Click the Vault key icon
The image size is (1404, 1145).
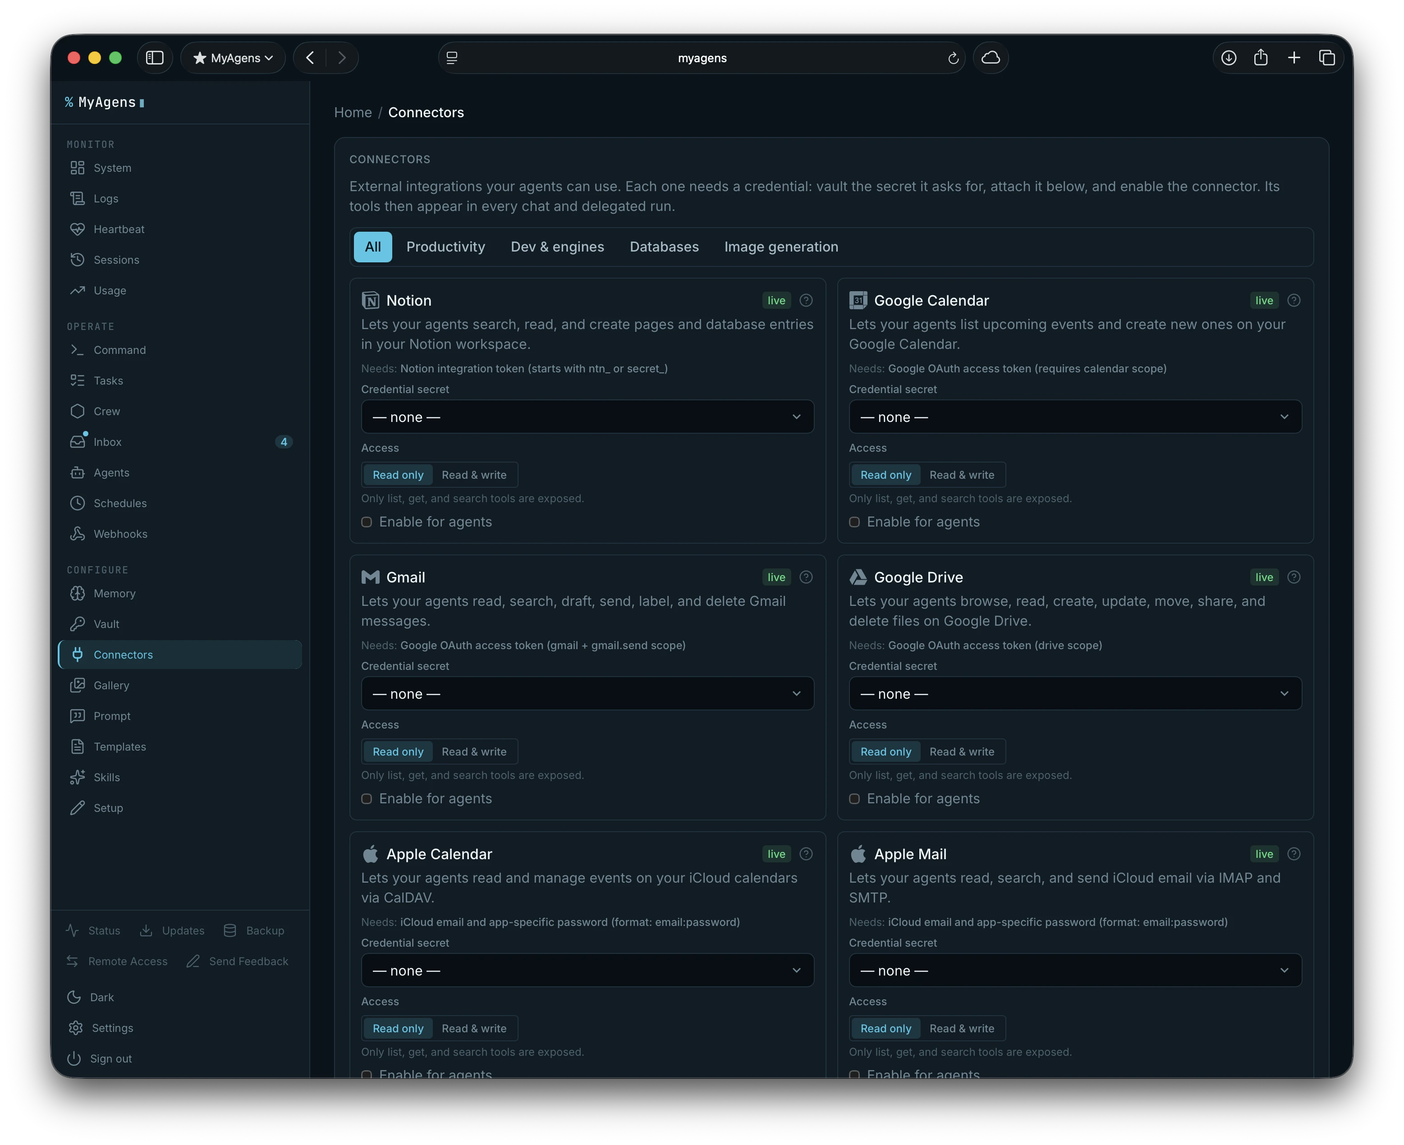tap(77, 624)
